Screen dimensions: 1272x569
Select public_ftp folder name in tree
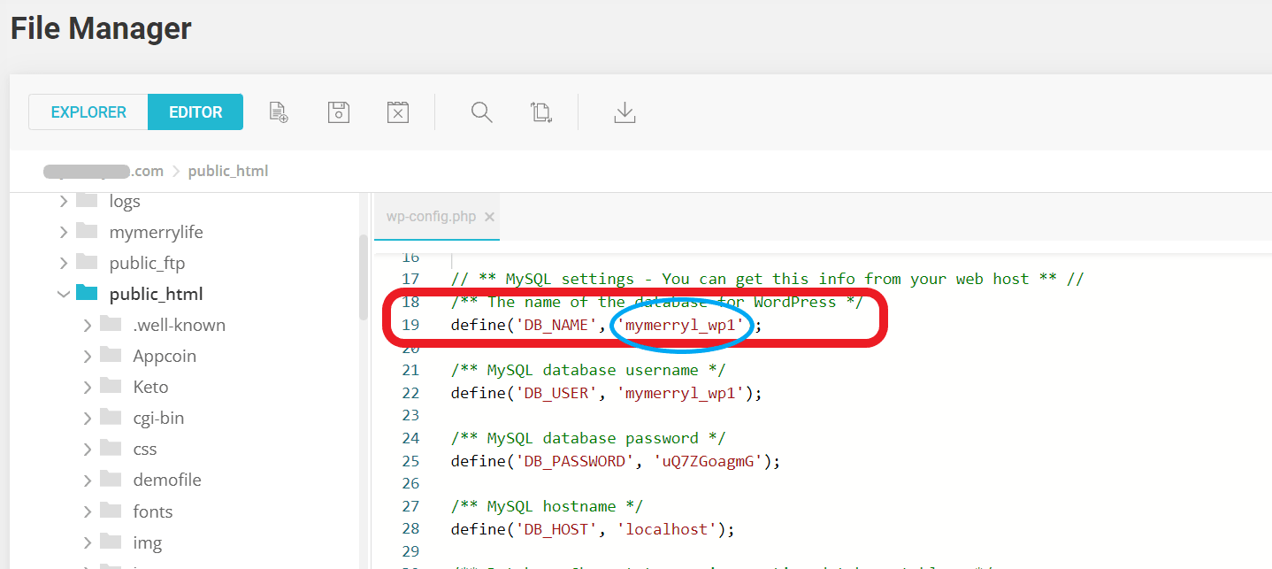[147, 264]
